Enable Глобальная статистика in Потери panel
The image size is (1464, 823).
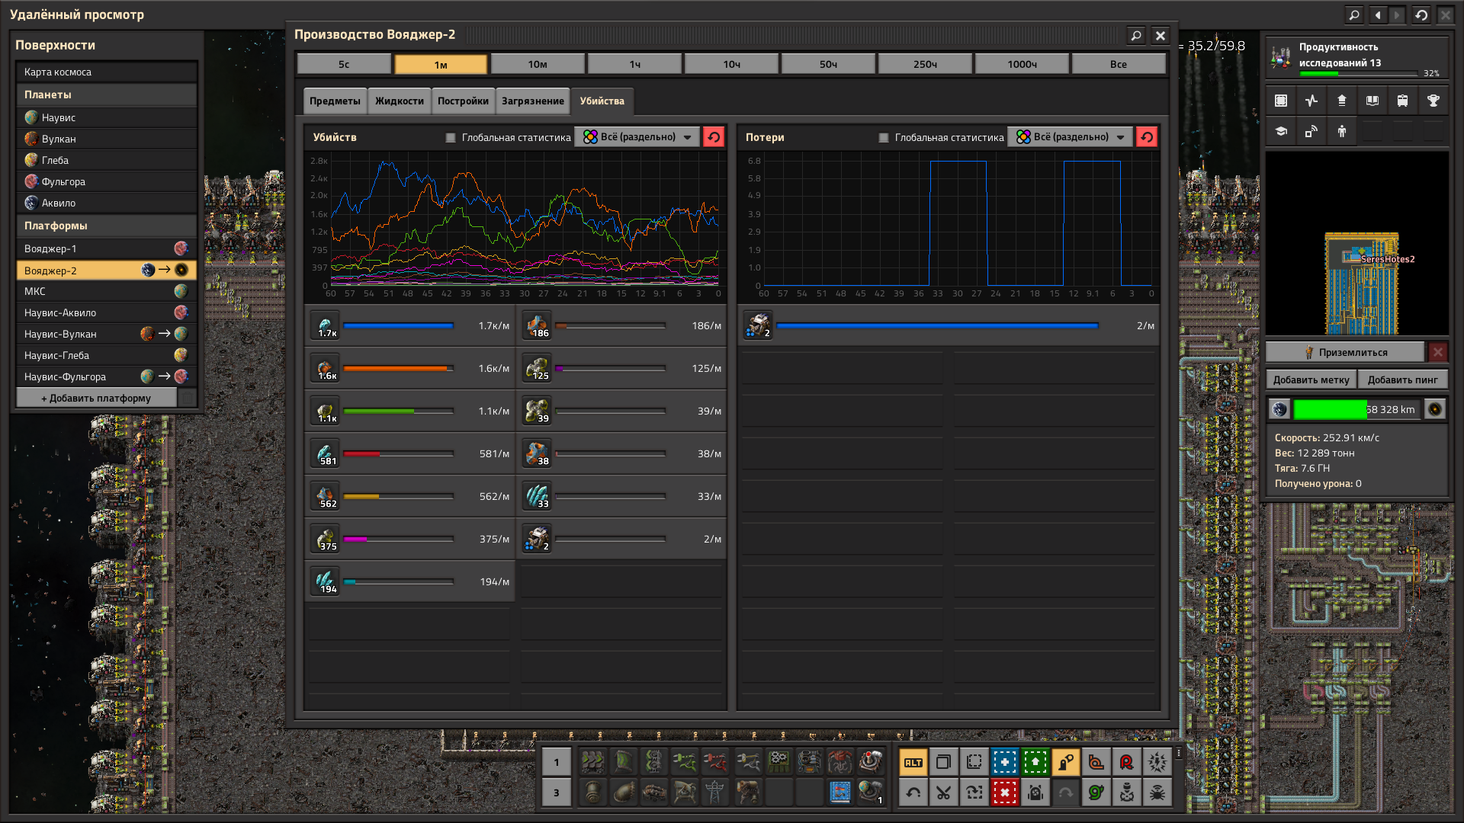pos(884,138)
